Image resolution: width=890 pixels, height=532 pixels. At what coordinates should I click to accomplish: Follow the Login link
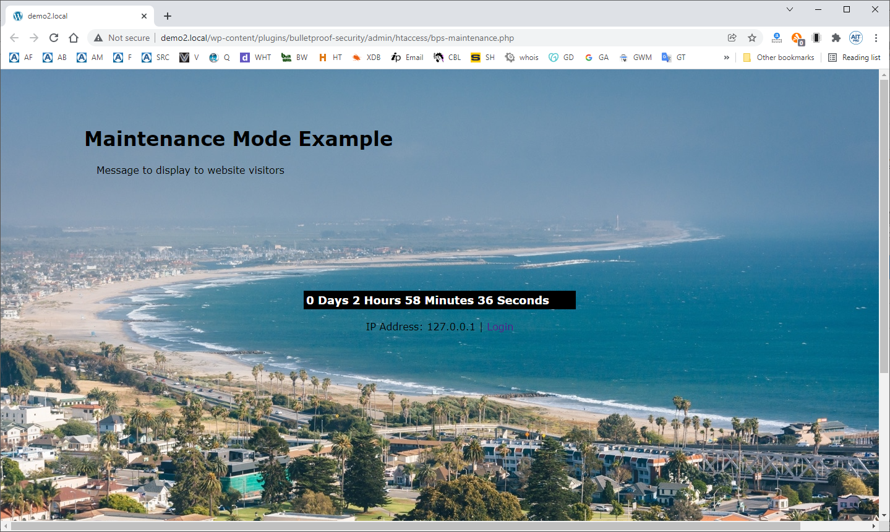point(500,327)
